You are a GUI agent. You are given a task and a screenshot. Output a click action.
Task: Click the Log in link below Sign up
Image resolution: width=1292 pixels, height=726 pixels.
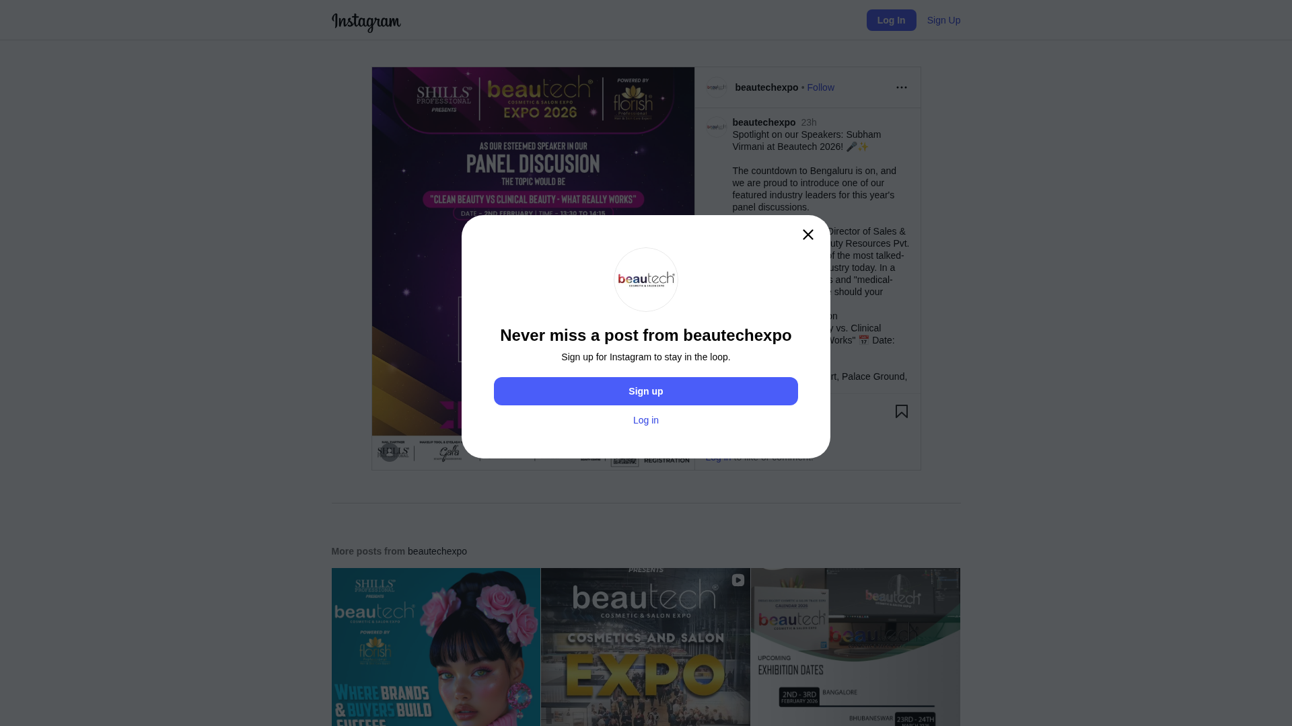click(x=645, y=420)
